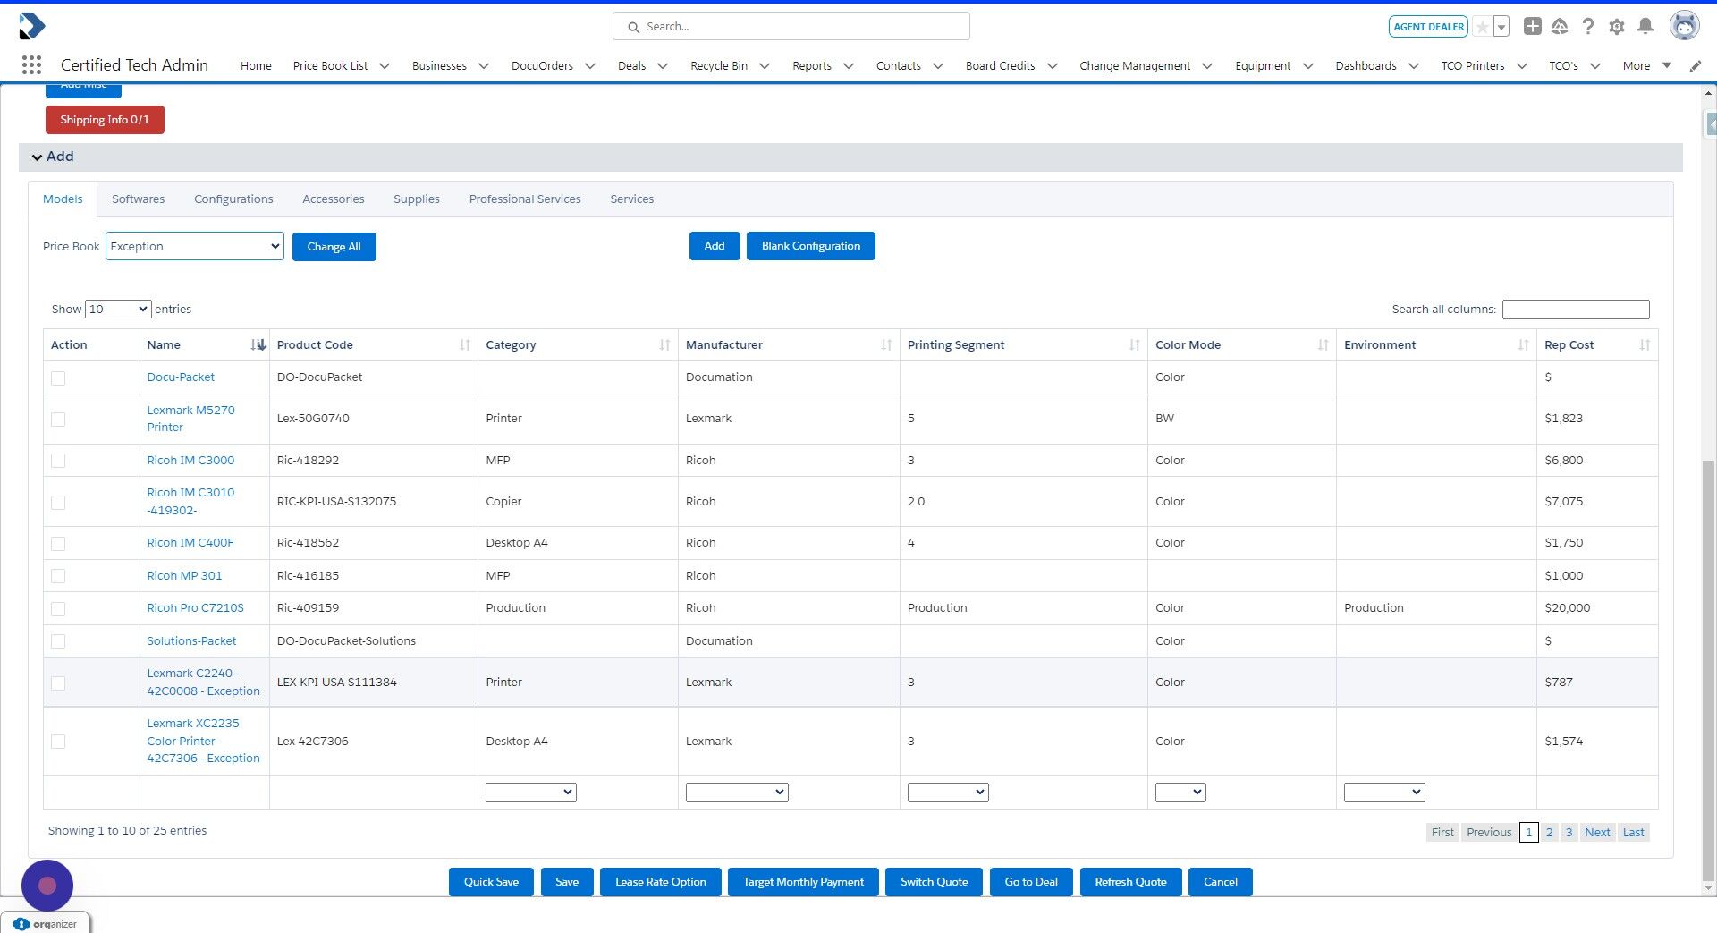Click the Shipping Info 0/1 progress button
The image size is (1717, 933).
click(x=105, y=119)
